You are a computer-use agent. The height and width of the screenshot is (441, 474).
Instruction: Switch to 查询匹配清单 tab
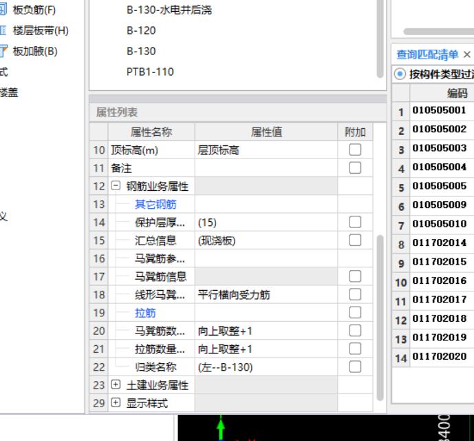[427, 55]
